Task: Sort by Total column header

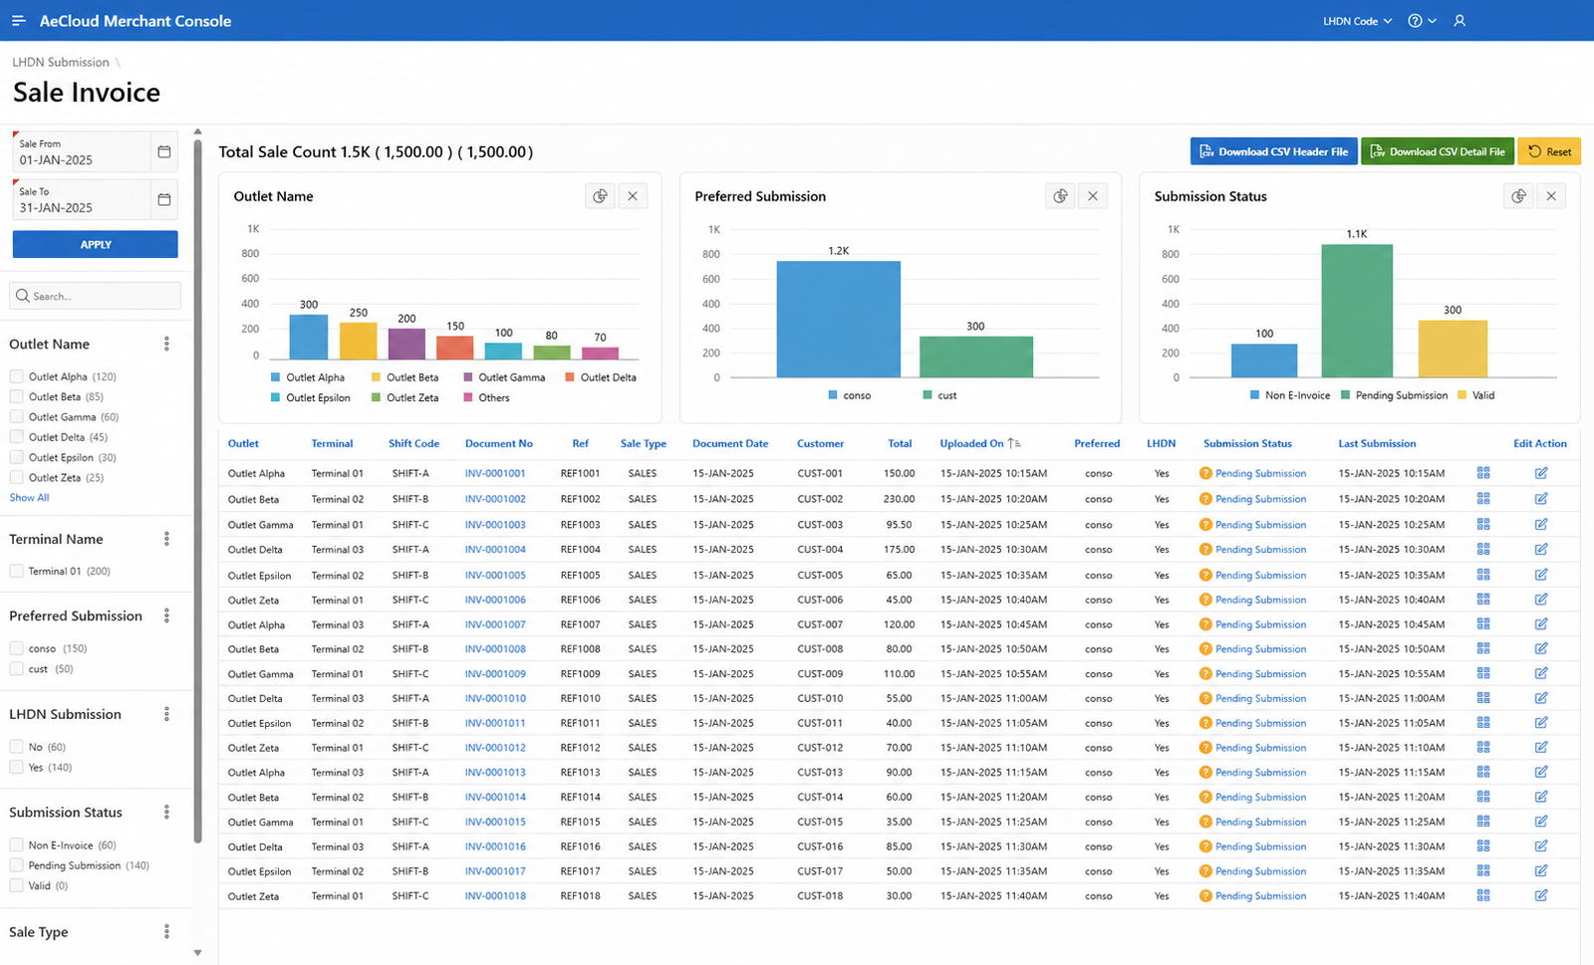Action: tap(900, 443)
